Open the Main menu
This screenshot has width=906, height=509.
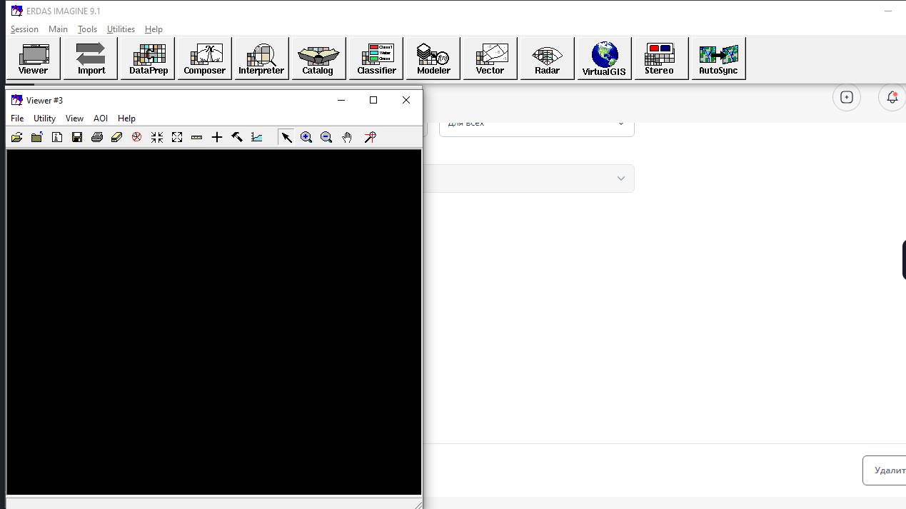58,29
